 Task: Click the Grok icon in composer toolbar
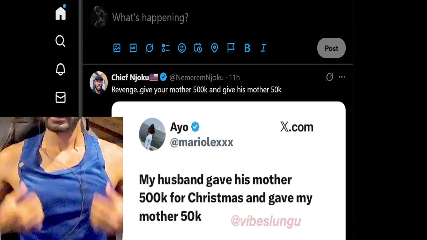coord(149,48)
